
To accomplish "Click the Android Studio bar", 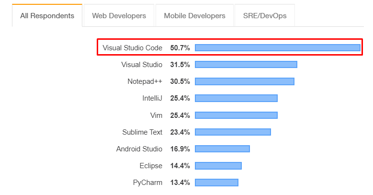I will point(222,149).
